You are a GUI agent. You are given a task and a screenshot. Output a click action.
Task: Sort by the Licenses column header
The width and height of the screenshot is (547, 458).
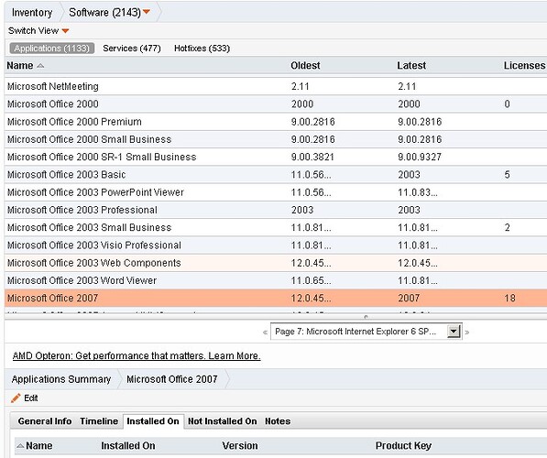tap(524, 66)
